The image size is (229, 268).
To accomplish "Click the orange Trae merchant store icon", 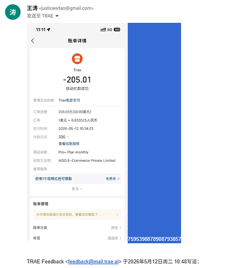I will [77, 58].
